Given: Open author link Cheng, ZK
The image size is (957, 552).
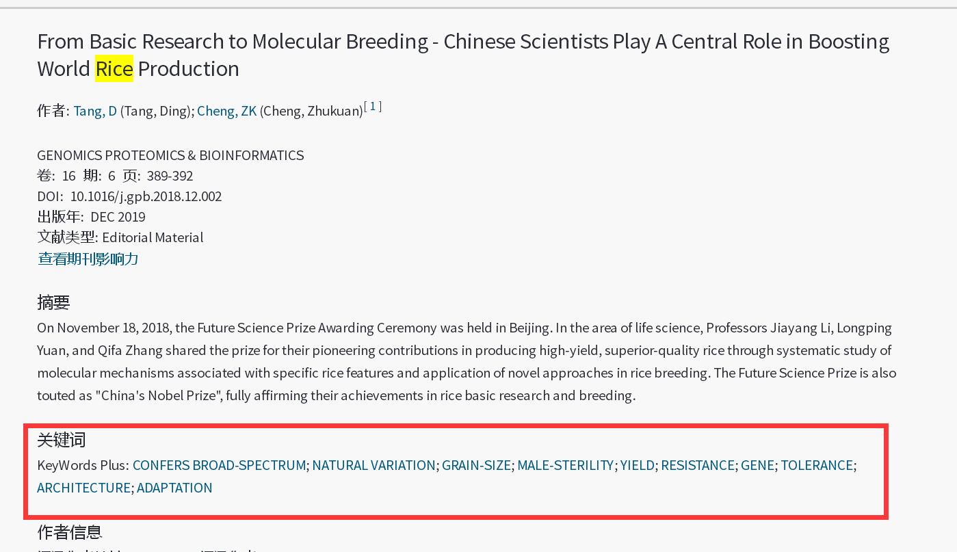Looking at the screenshot, I should tap(227, 111).
